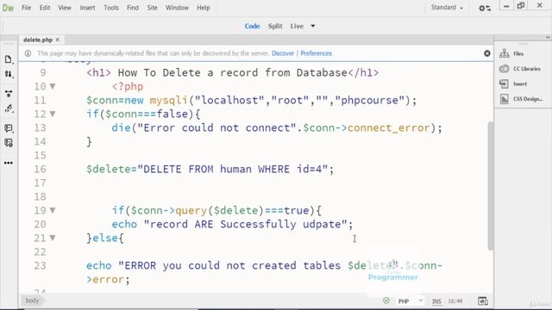Open sync settings gear icon
Screen dimensions: 552x310
tap(485, 8)
